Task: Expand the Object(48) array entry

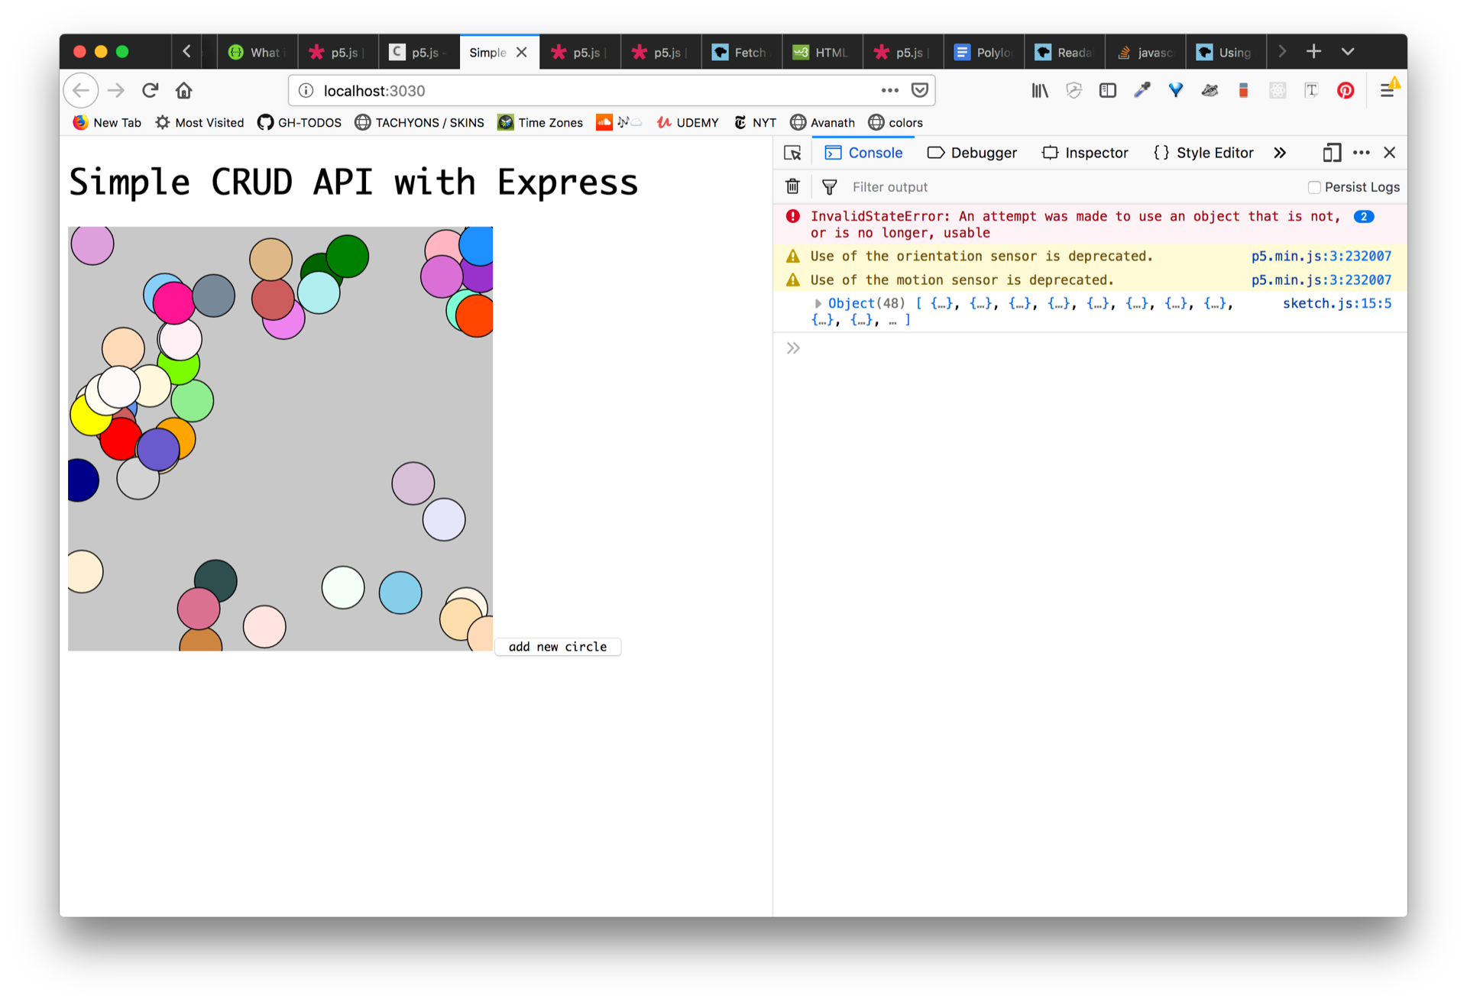Action: 818,304
